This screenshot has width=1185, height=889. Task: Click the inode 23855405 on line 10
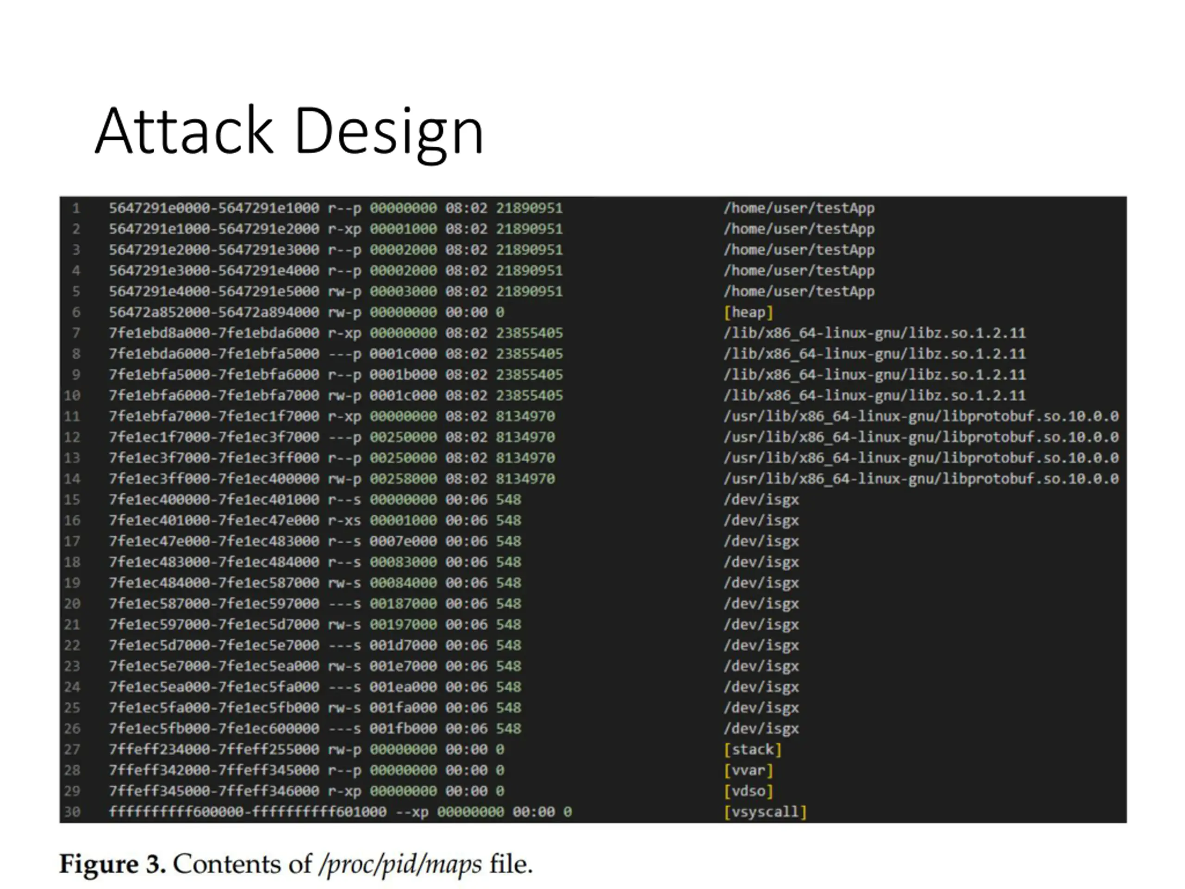click(x=530, y=395)
